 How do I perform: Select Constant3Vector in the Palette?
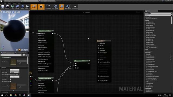point(150,58)
